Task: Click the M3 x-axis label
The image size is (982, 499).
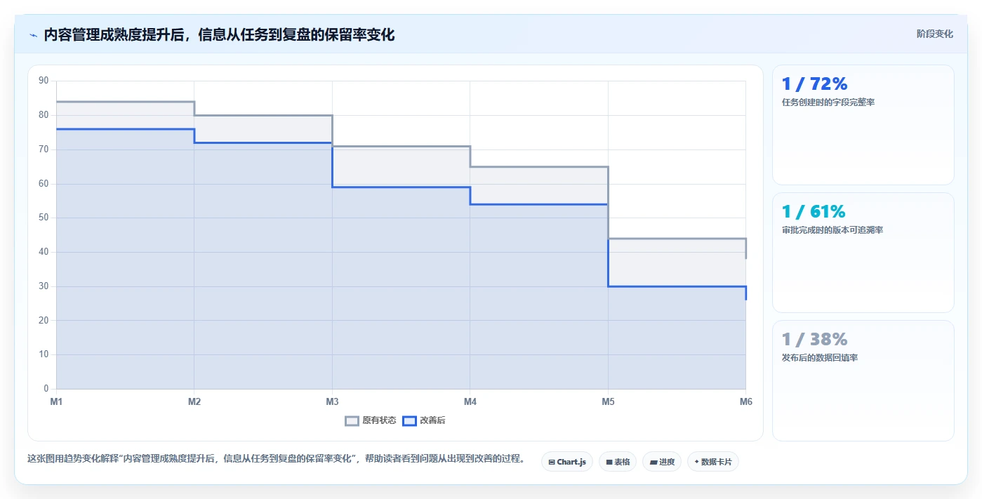Action: pos(332,402)
